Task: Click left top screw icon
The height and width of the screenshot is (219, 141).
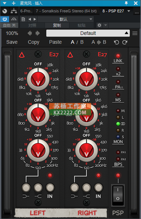Action: 38,54
